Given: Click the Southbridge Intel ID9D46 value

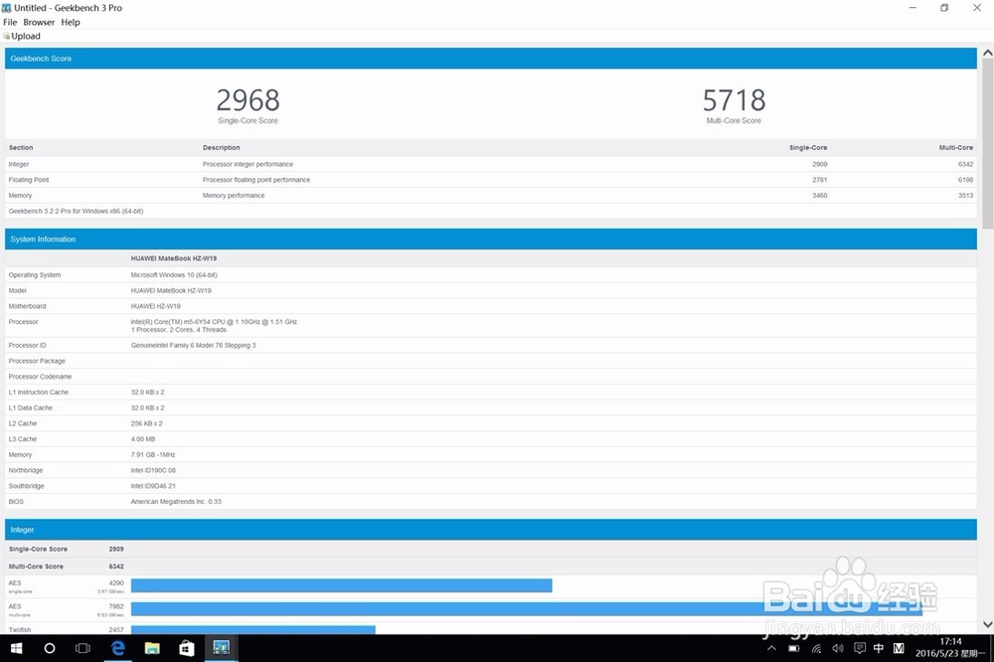Looking at the screenshot, I should (x=153, y=486).
